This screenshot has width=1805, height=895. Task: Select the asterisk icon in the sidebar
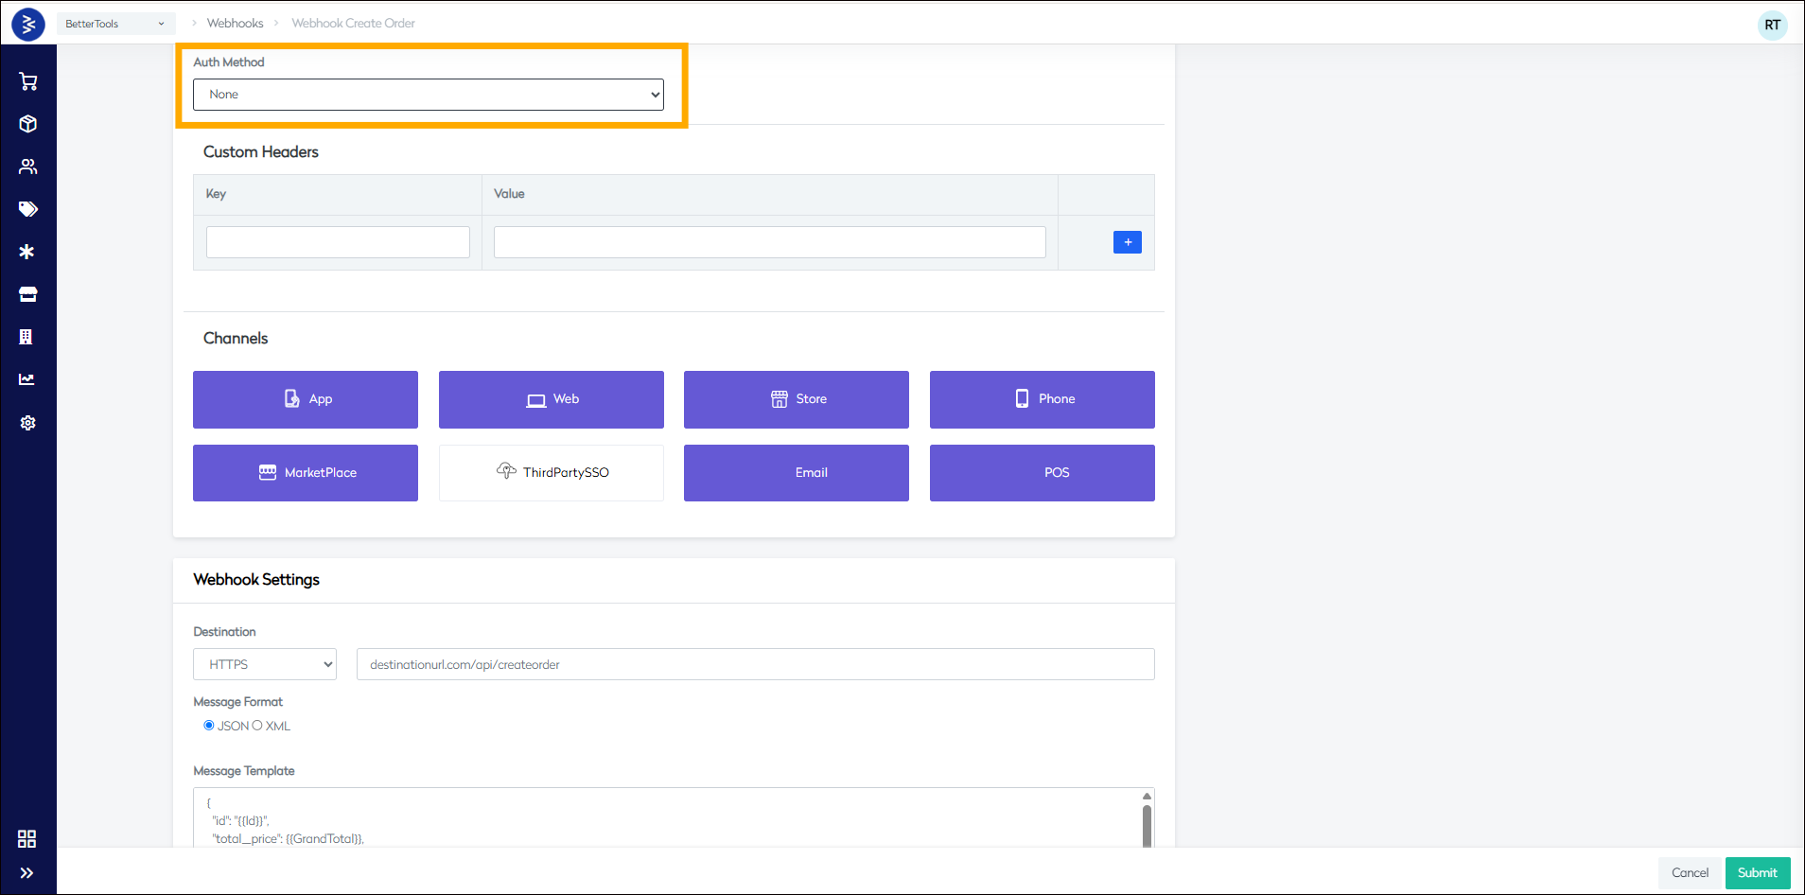coord(28,252)
